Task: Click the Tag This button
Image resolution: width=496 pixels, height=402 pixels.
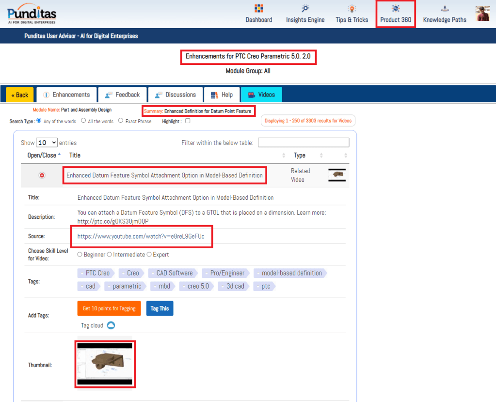Action: click(x=160, y=308)
